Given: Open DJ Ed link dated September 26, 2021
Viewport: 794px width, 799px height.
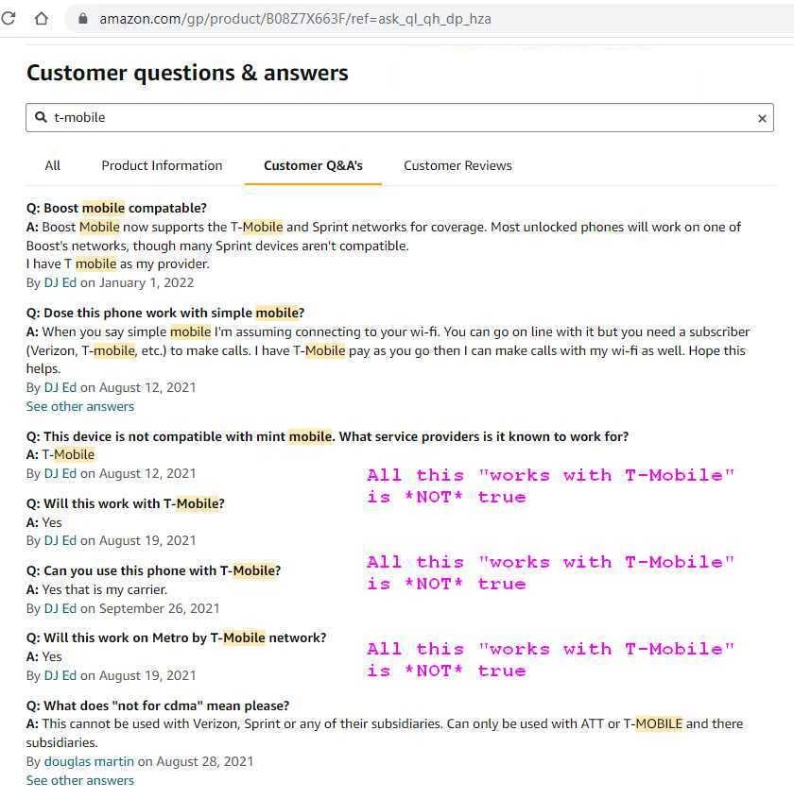Looking at the screenshot, I should pyautogui.click(x=60, y=608).
